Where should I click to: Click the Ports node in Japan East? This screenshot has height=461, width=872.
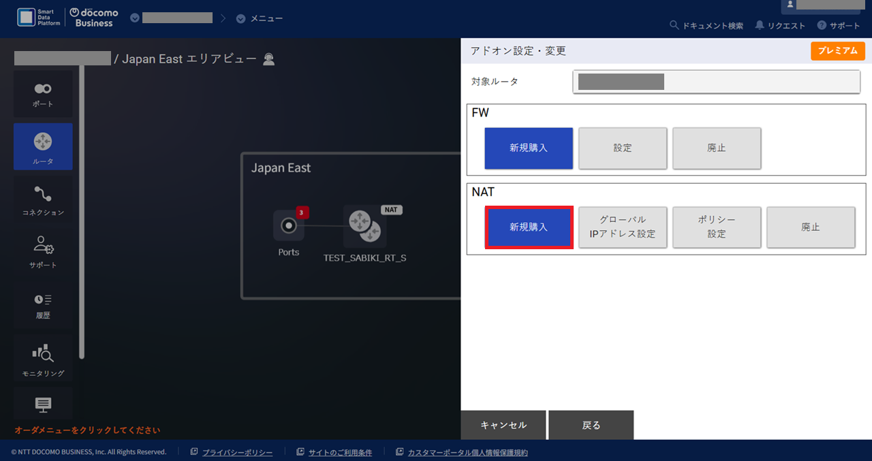click(x=289, y=226)
